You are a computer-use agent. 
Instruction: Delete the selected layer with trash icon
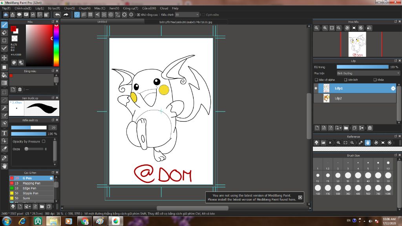click(x=370, y=128)
